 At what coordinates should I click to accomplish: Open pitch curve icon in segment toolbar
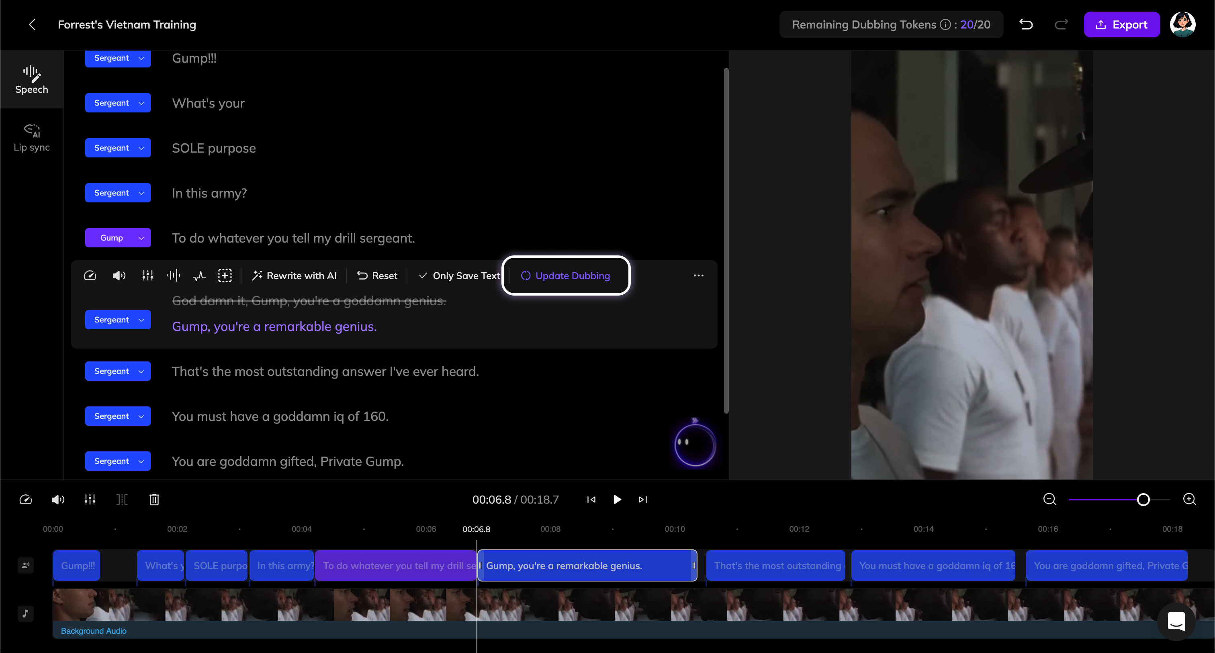click(199, 275)
